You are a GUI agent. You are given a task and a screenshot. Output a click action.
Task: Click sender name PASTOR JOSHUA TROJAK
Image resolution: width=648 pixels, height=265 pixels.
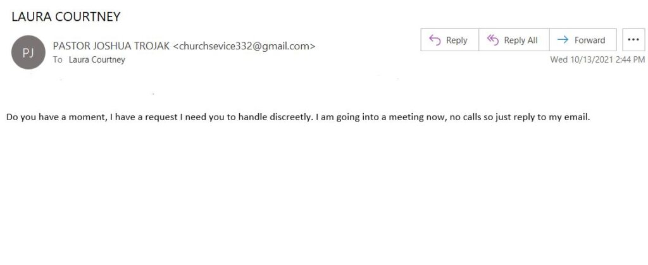111,46
